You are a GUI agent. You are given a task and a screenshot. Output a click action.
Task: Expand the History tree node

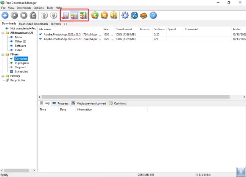3,76
